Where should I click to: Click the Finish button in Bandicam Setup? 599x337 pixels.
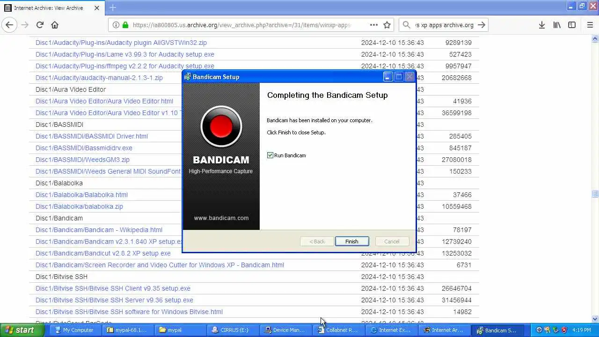pos(351,242)
